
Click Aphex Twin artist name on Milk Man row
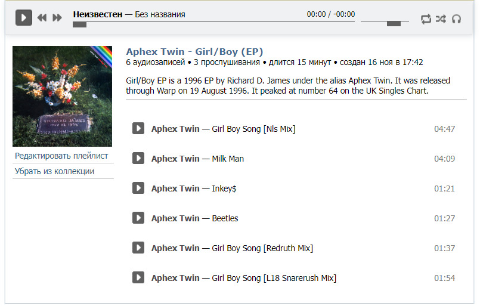pos(175,159)
